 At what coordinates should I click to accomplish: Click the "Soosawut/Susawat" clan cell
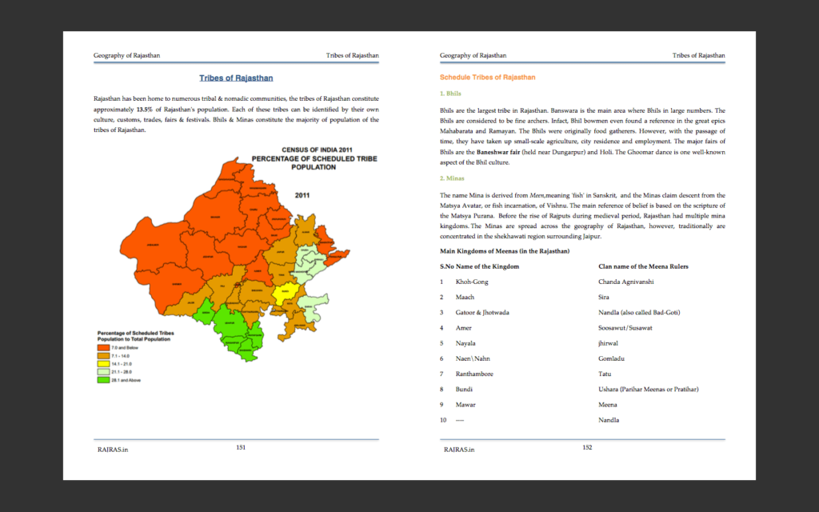point(625,328)
